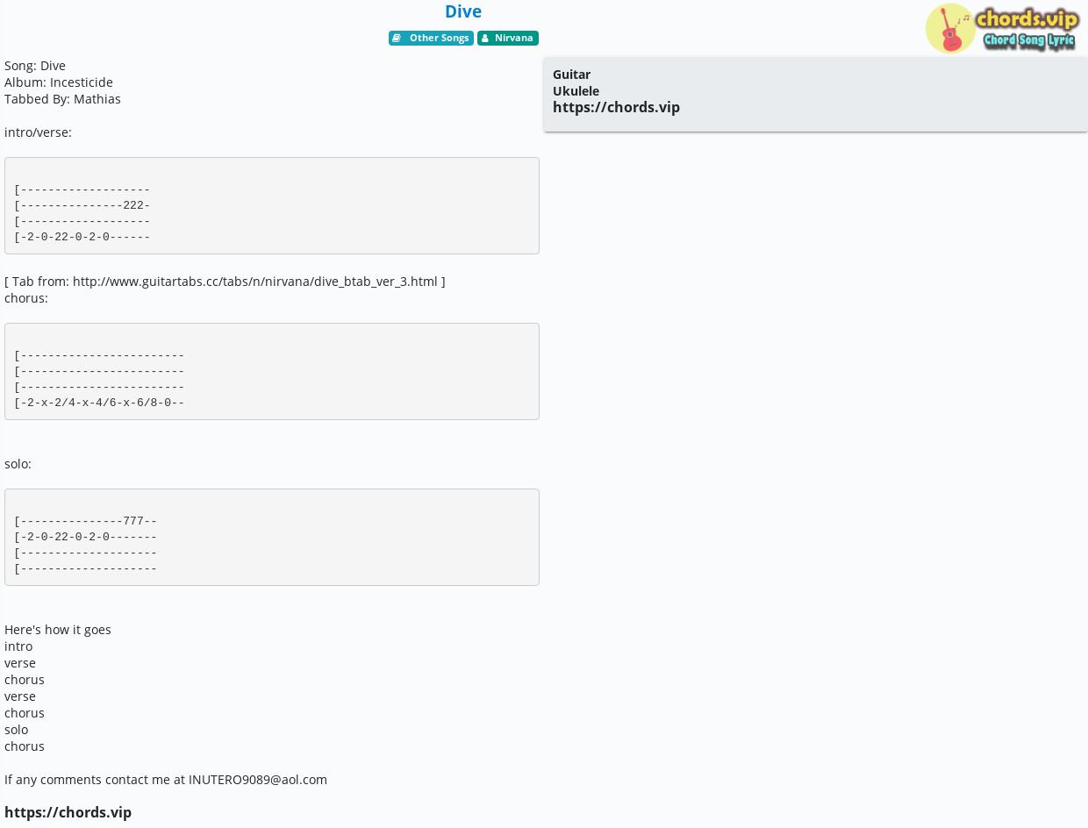Click the tab line containing 777
Screen dimensions: 1088x828
[85, 521]
